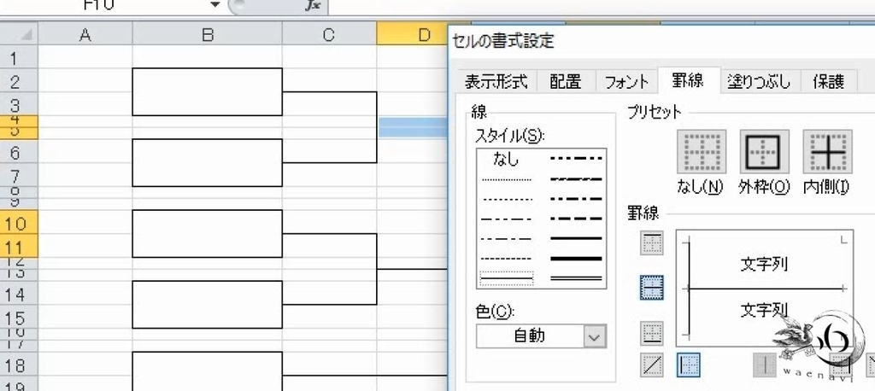Click cell A1 in the worksheet
875x391 pixels.
(85, 57)
